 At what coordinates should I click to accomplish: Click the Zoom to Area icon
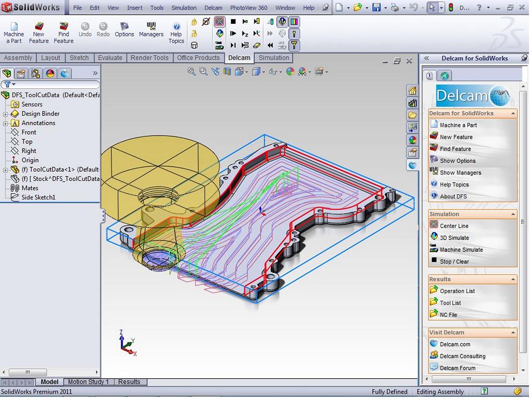pyautogui.click(x=203, y=71)
